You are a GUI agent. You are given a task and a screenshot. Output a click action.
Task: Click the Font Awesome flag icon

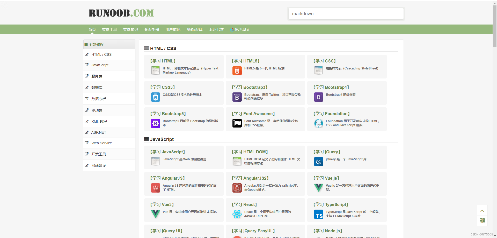tap(237, 123)
